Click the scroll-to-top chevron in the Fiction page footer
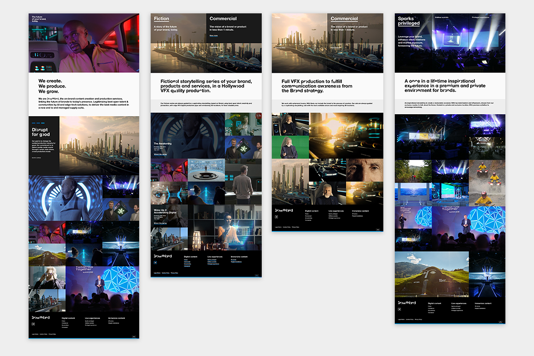The width and height of the screenshot is (534, 356). pyautogui.click(x=257, y=275)
